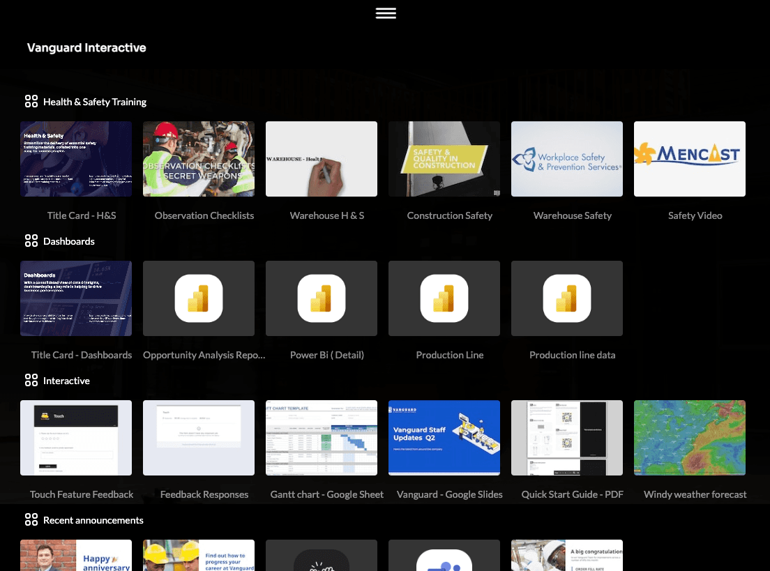Click the Power Bi ( Detail) label
770x571 pixels.
[x=327, y=355]
